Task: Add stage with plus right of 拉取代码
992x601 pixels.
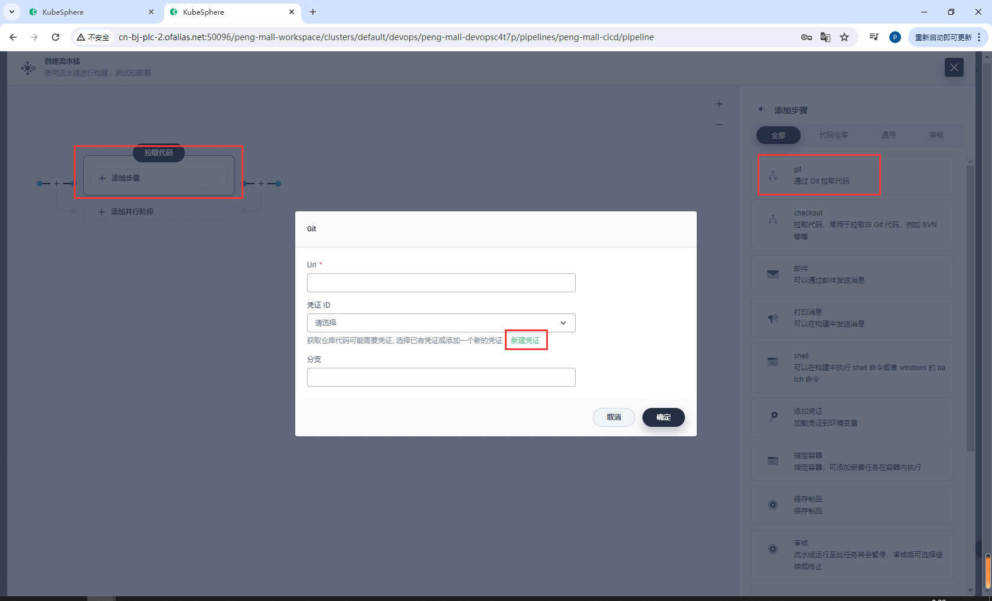Action: (x=261, y=184)
